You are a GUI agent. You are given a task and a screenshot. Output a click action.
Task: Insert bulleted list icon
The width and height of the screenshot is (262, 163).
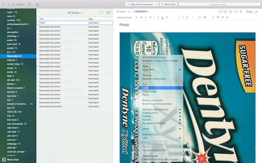(x=179, y=17)
